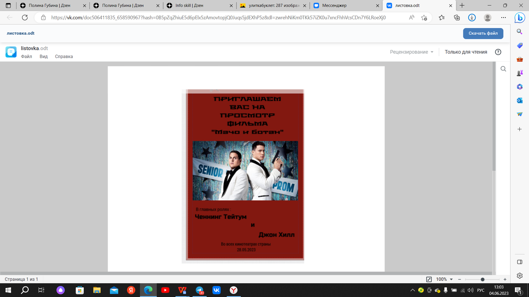The width and height of the screenshot is (529, 297).
Task: Click the document search magnifier icon
Action: click(x=503, y=69)
